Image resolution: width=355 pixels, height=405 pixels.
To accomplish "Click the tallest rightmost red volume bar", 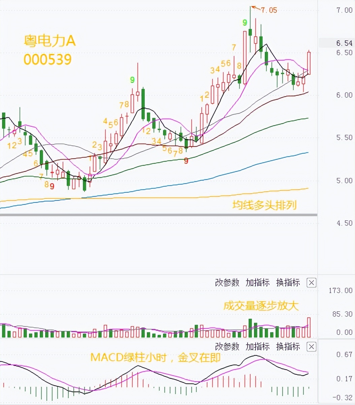I will coord(309,327).
